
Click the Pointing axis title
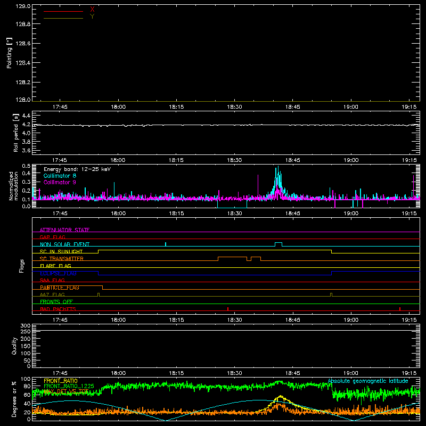coord(10,53)
